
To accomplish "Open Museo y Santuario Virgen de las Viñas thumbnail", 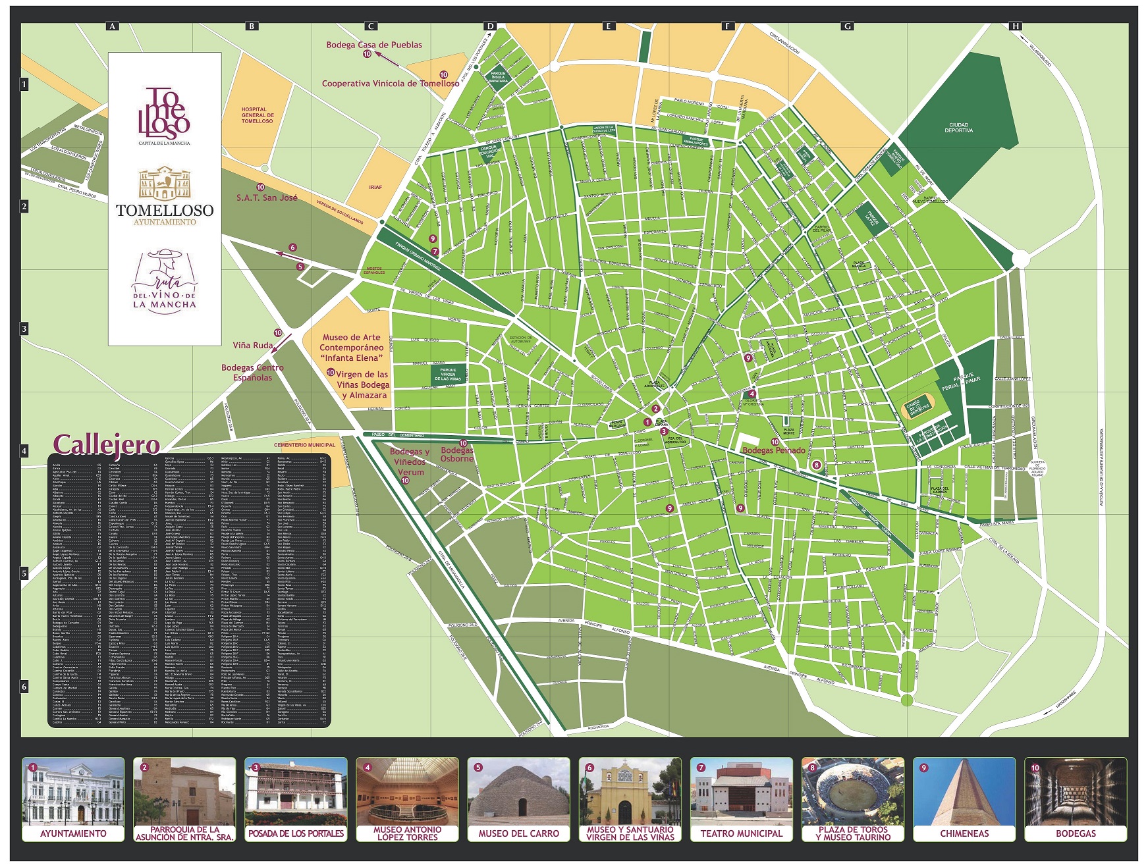I will point(630,799).
